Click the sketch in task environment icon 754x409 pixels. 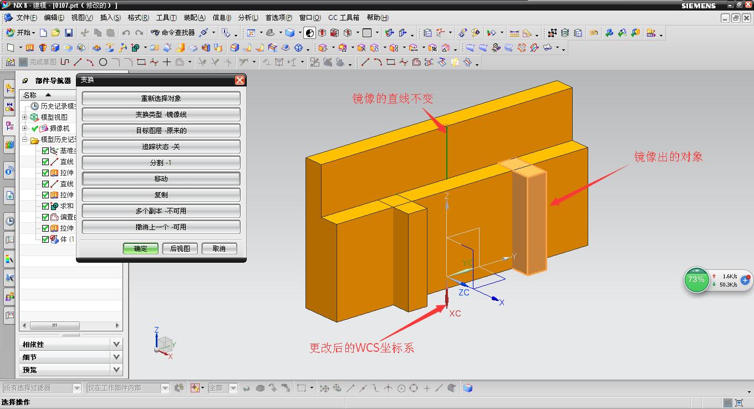pos(10,62)
